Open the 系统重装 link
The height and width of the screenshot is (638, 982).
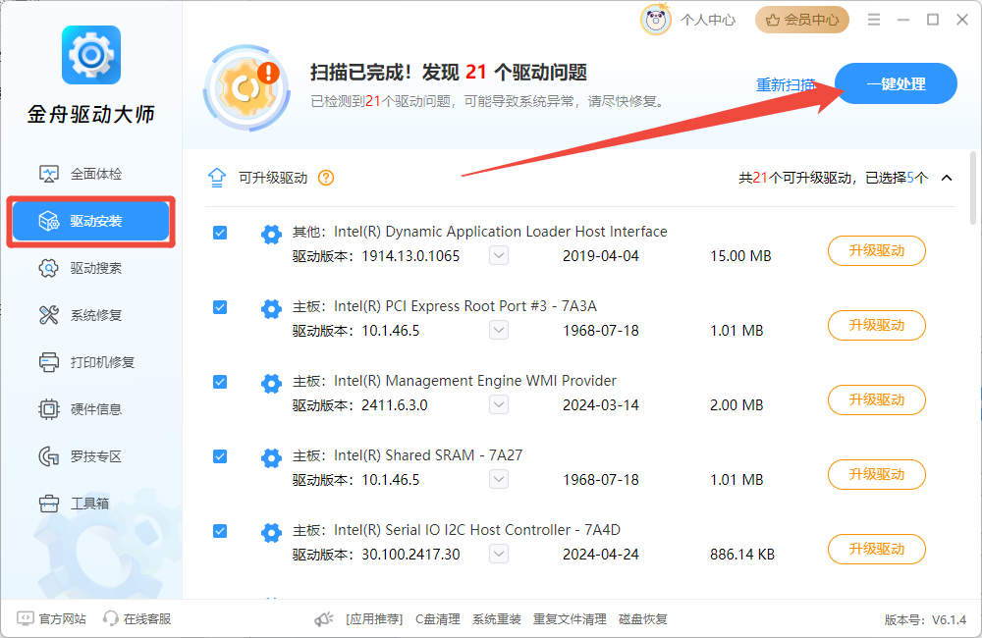coord(497,619)
